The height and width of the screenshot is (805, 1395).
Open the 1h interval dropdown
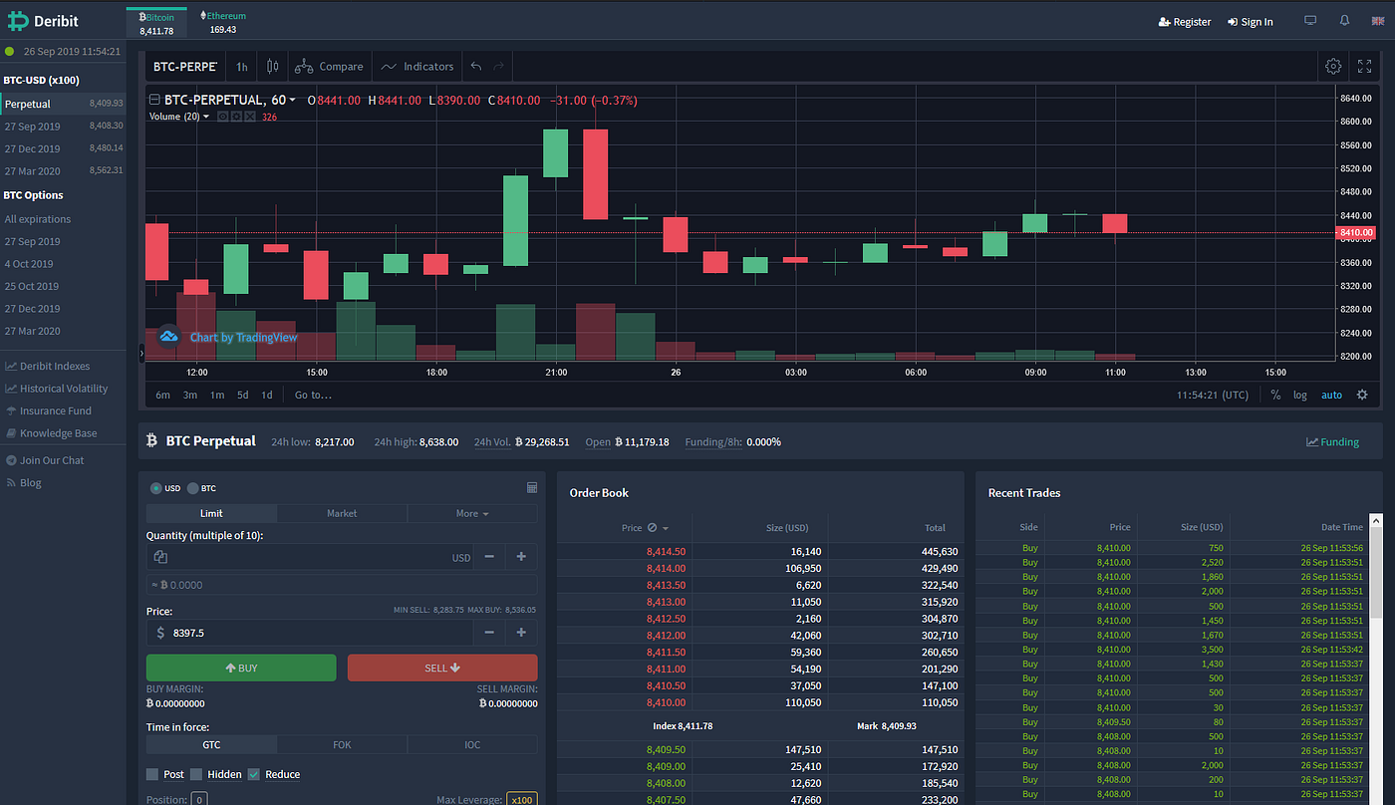point(242,67)
